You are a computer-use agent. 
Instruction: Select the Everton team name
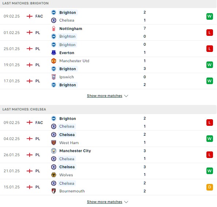pos(67,53)
